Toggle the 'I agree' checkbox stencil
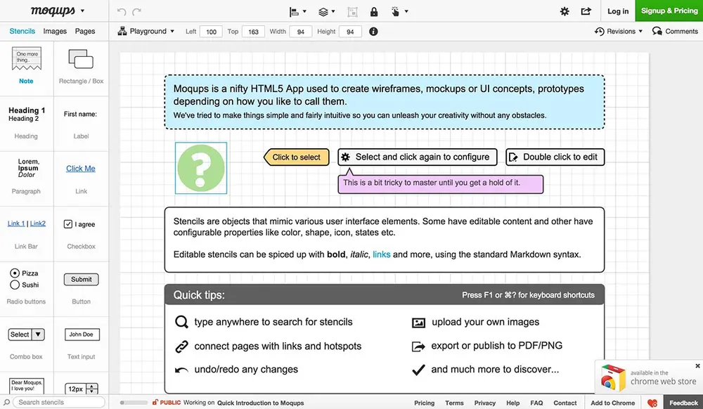 coord(68,224)
